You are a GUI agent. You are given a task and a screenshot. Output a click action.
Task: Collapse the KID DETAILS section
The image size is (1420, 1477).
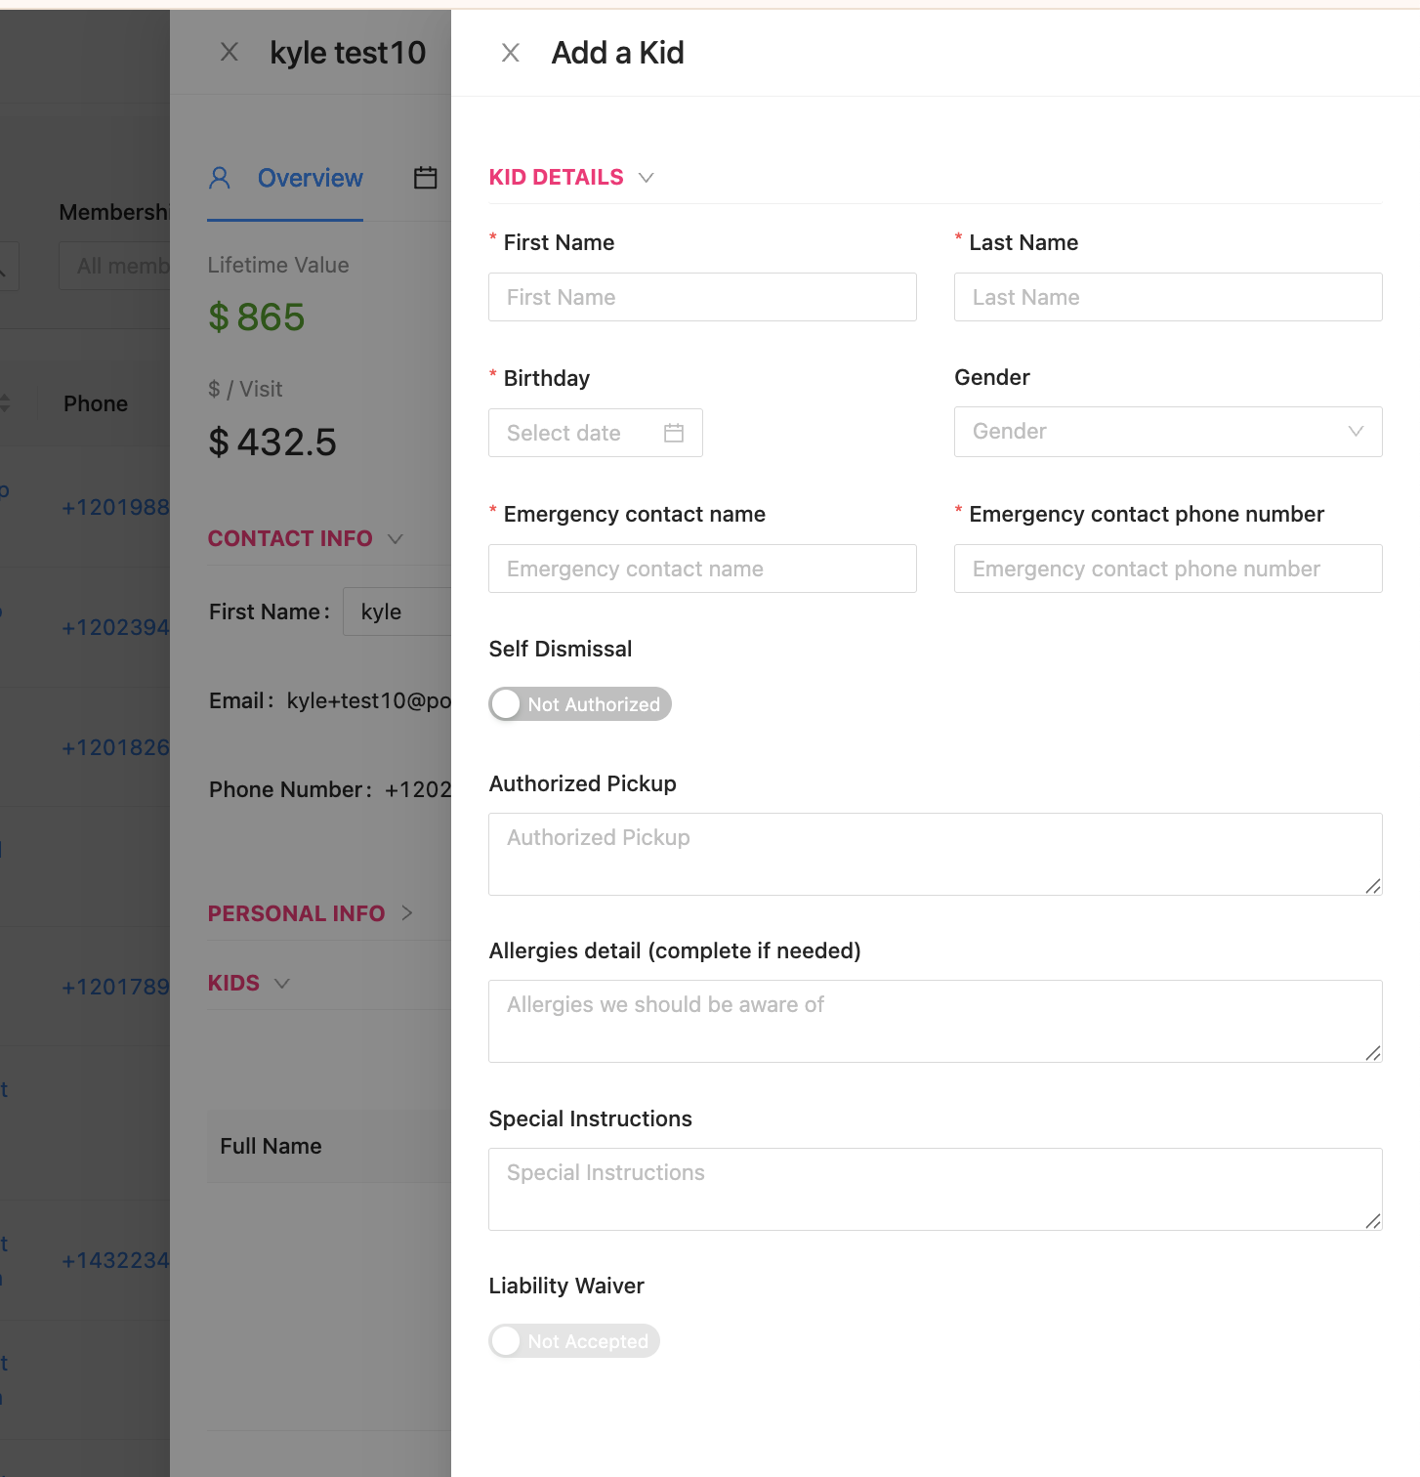tap(646, 178)
